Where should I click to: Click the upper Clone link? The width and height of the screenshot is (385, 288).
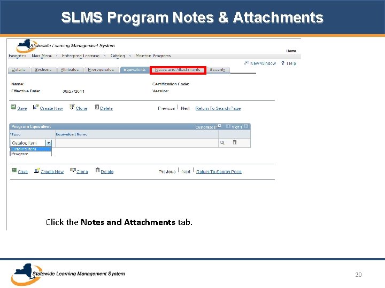[x=81, y=108]
